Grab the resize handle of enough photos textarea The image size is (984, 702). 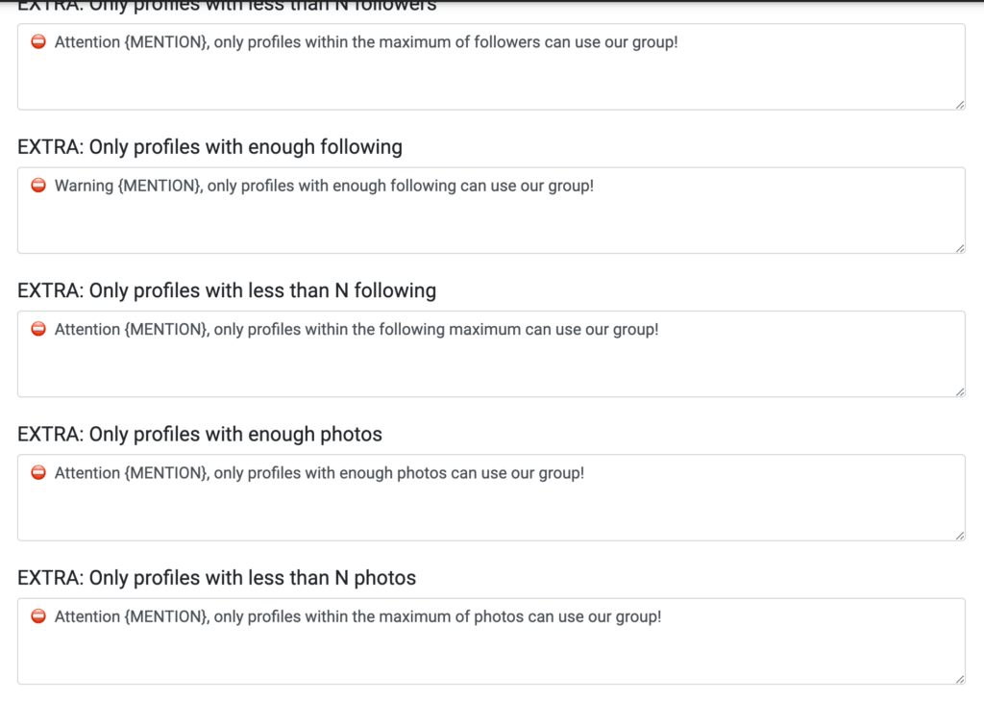point(960,536)
